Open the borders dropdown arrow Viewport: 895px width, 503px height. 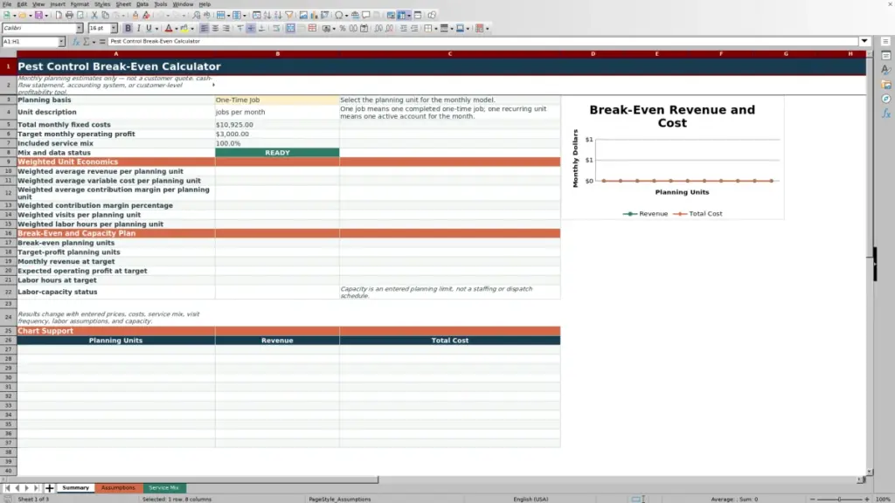click(436, 29)
